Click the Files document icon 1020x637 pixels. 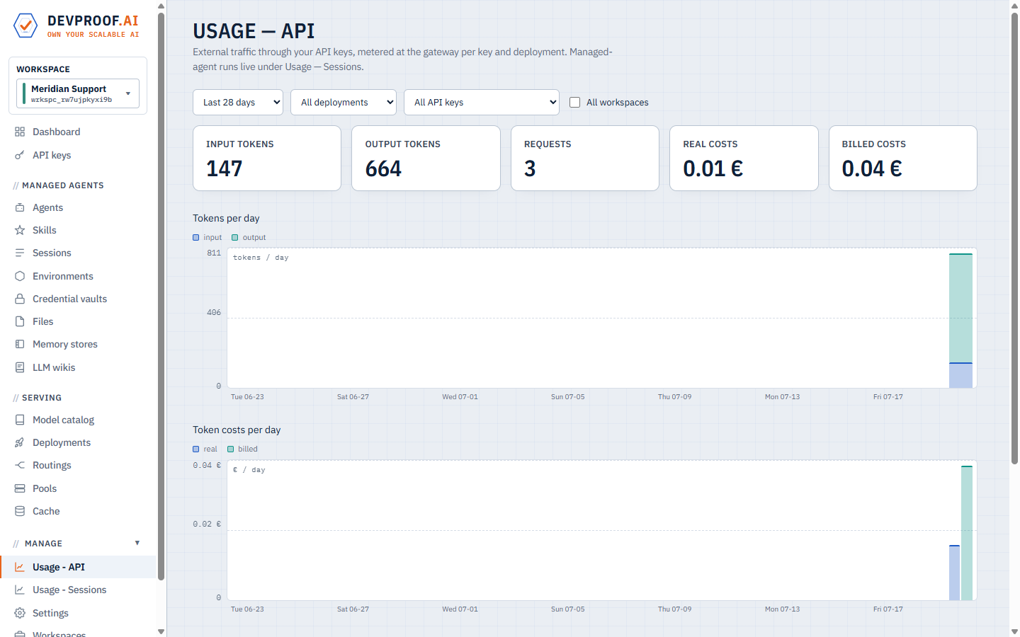(20, 321)
